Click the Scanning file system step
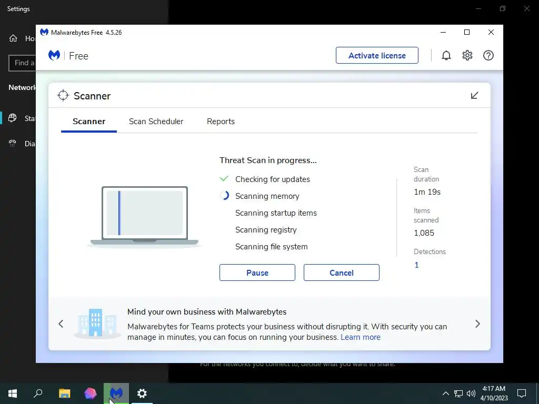 point(271,246)
